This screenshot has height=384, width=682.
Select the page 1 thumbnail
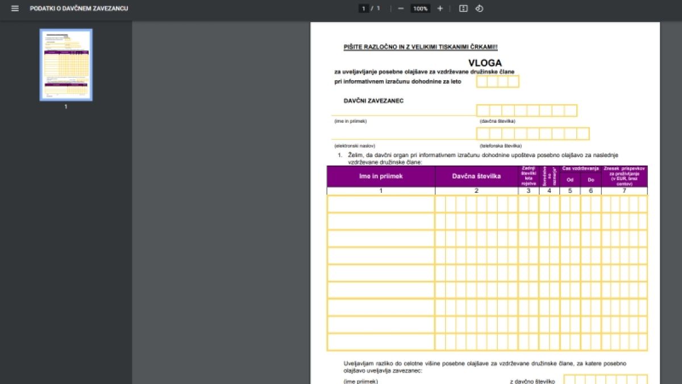(66, 65)
